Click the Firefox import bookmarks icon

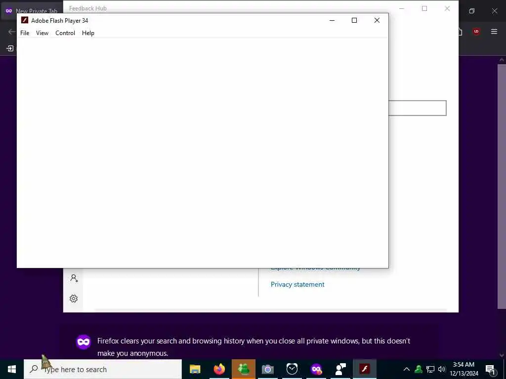[x=10, y=48]
